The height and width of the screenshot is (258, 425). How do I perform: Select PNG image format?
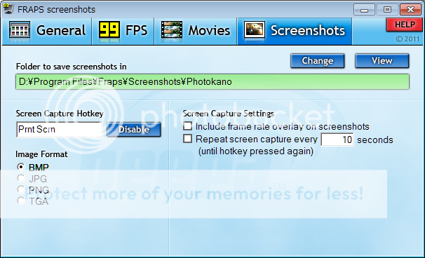point(21,189)
